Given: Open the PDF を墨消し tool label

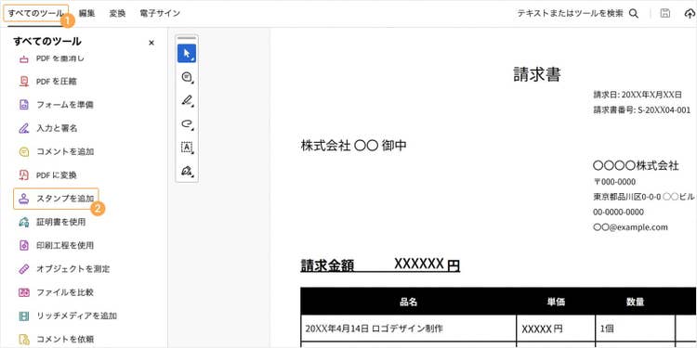Looking at the screenshot, I should click(x=60, y=58).
